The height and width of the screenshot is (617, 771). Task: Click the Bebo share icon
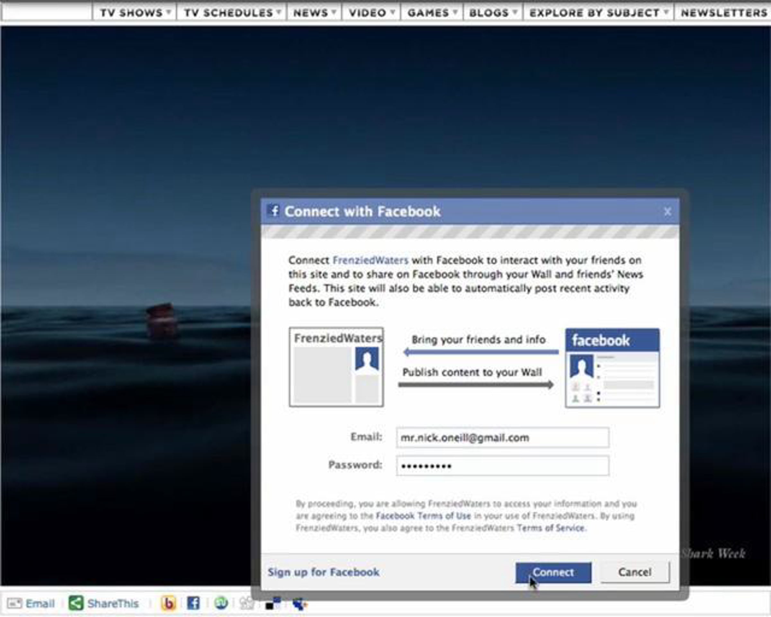click(168, 604)
